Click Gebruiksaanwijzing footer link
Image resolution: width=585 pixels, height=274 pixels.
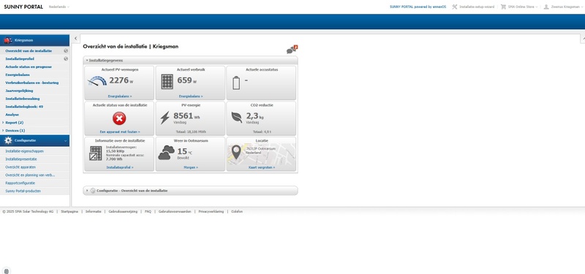tap(123, 211)
